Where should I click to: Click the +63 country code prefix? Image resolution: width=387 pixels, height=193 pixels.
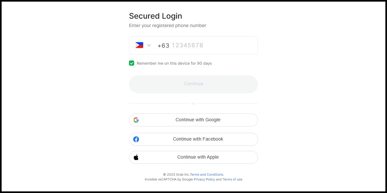tap(163, 46)
